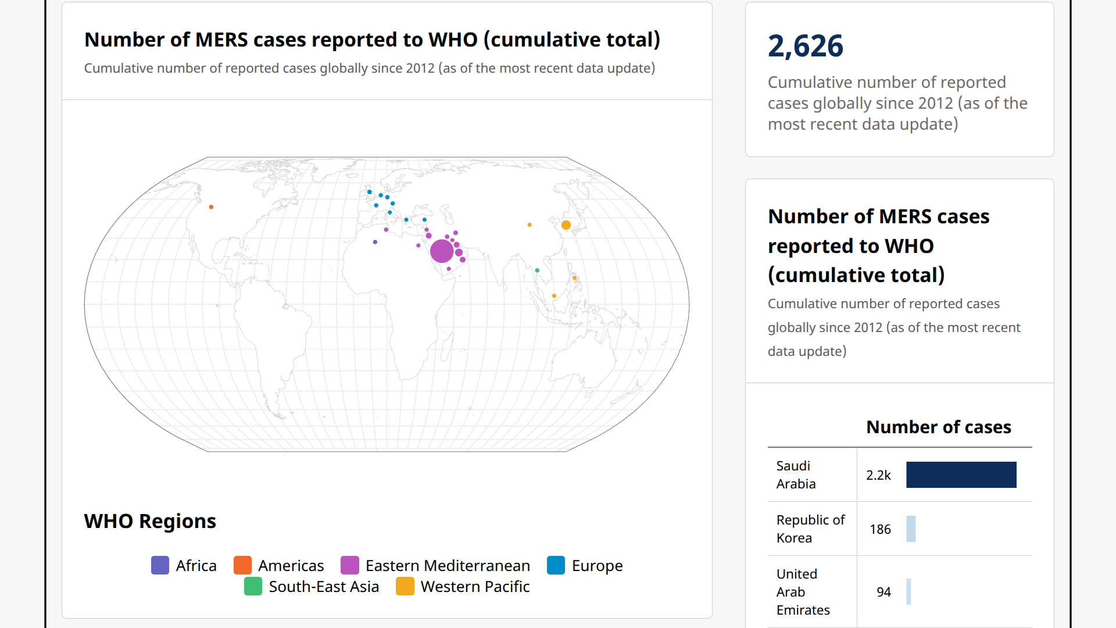Click the "Eastern Mediterranean" legend label
Screen dimensions: 1116x628
click(x=448, y=565)
